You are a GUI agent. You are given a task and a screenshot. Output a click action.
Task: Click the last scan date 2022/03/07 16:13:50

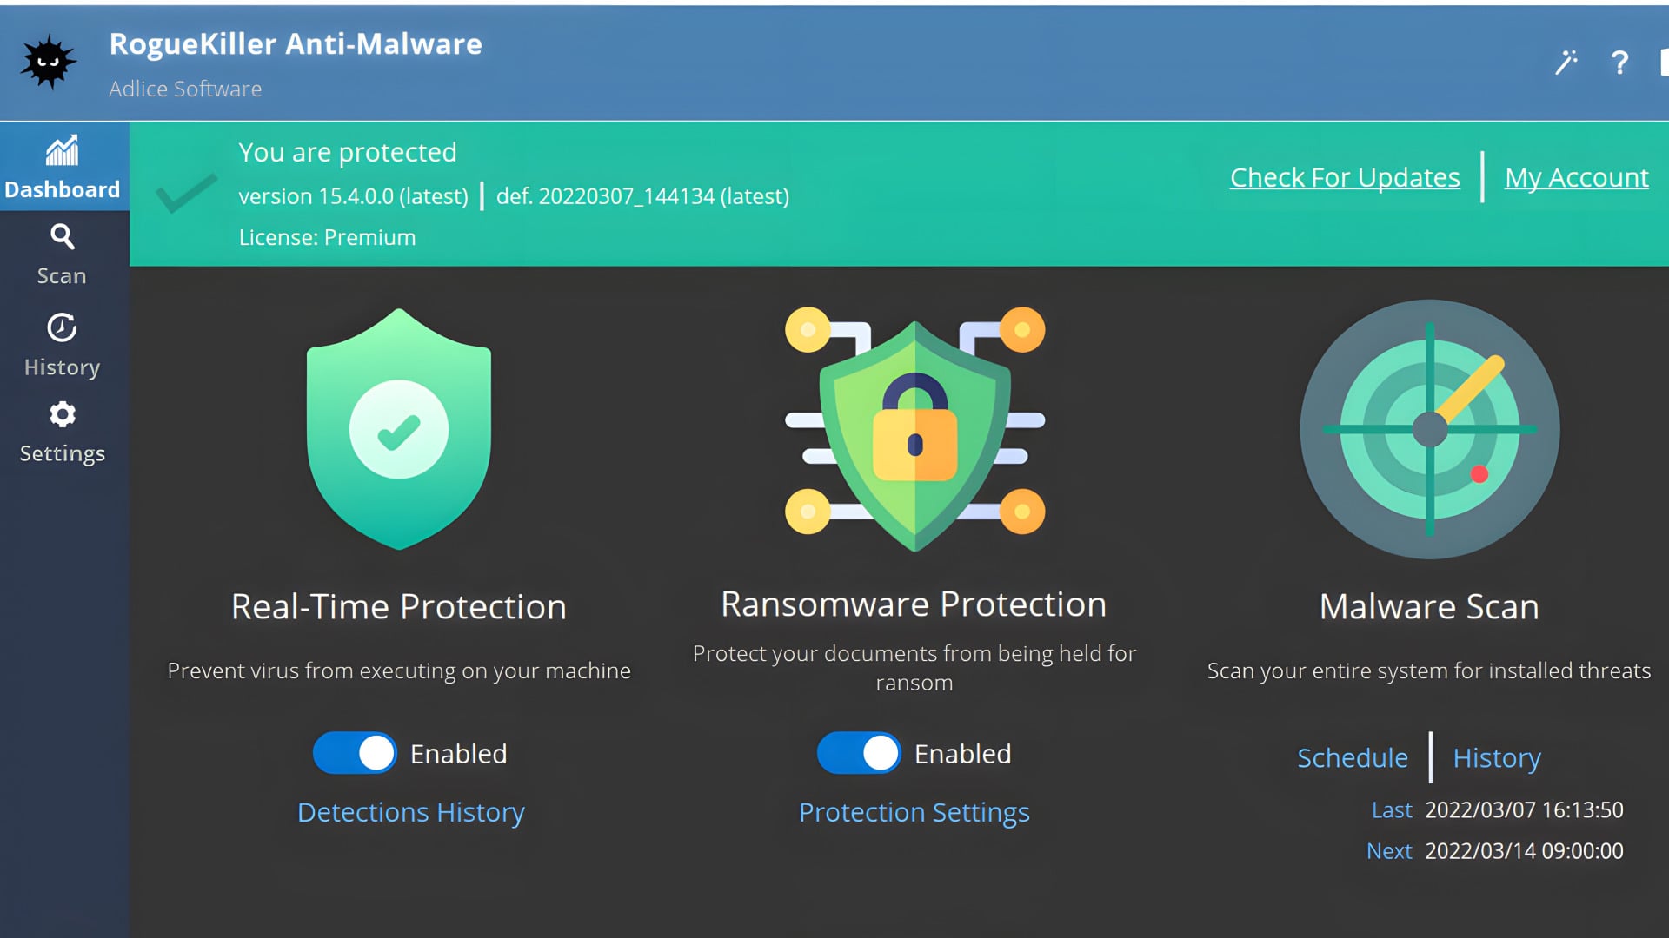(1524, 809)
